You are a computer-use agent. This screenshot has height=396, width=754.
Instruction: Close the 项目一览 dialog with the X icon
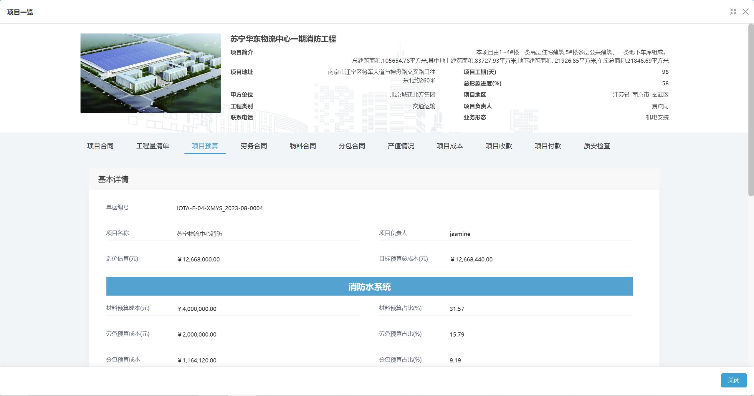pyautogui.click(x=745, y=12)
